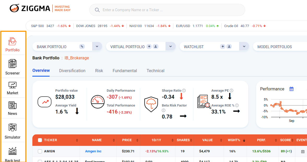Go to the Market sidebar section
This screenshot has width=307, height=162.
coord(13,88)
